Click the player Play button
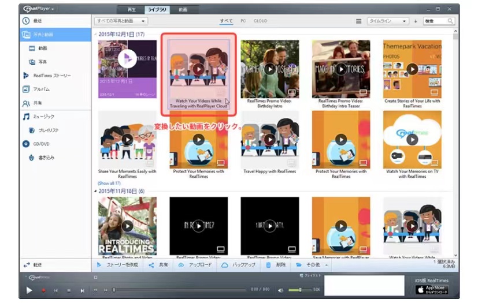 pos(29,290)
